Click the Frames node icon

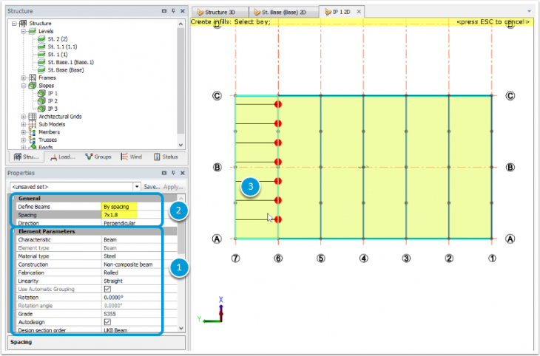[x=32, y=78]
